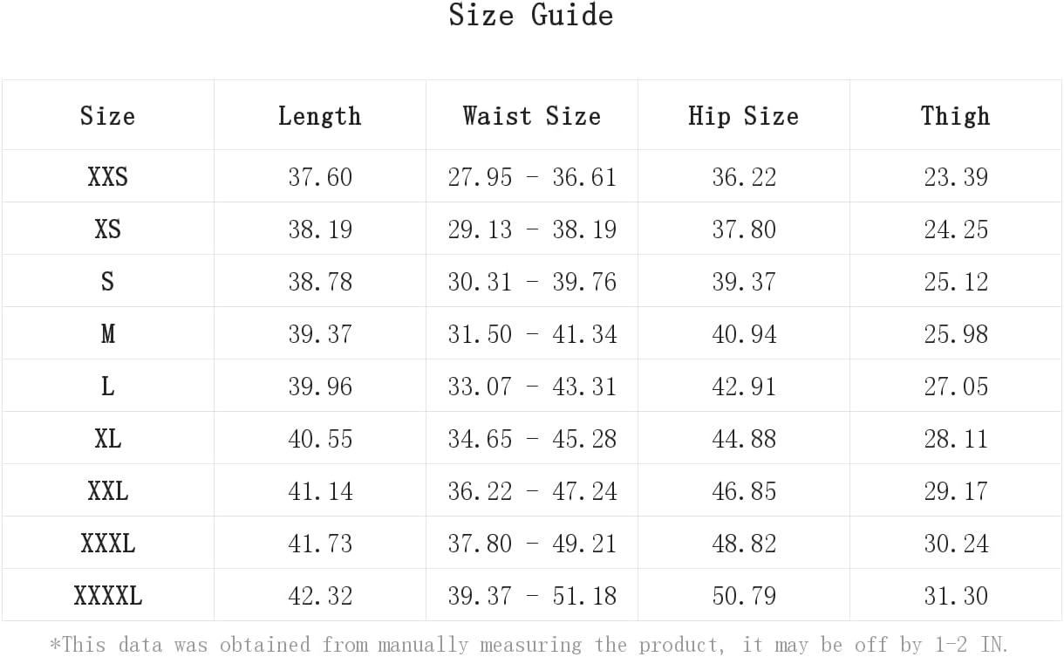Select the XXS size row label

[107, 177]
